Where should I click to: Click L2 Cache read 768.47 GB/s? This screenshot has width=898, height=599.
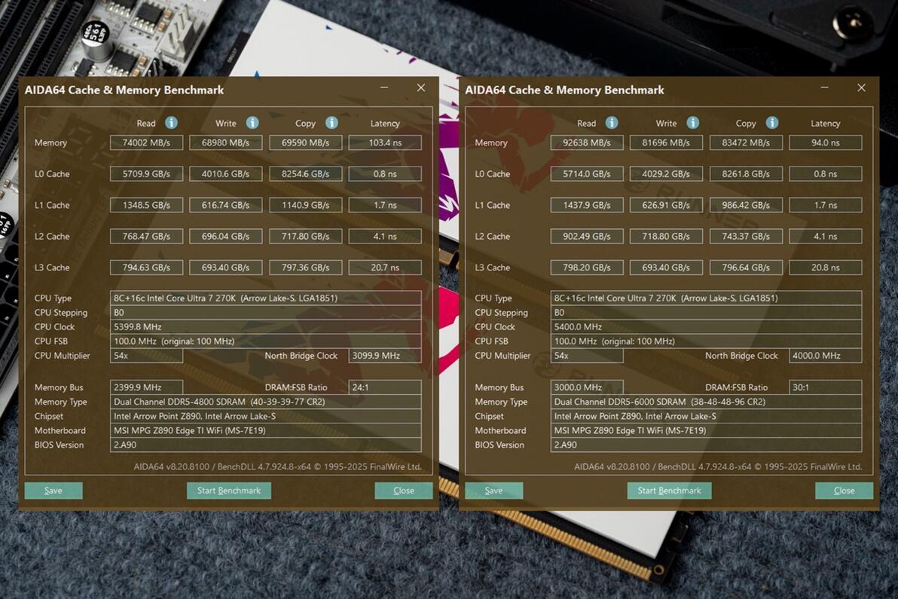coord(147,236)
